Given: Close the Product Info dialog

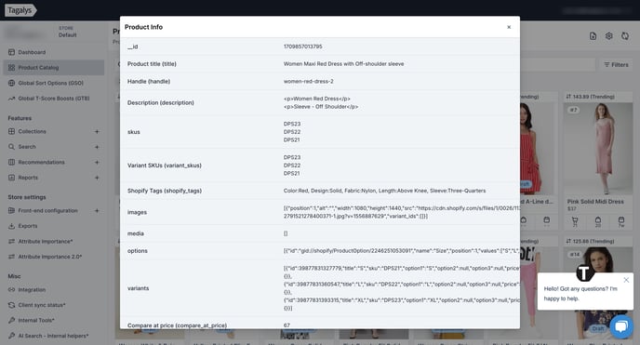Looking at the screenshot, I should point(509,27).
